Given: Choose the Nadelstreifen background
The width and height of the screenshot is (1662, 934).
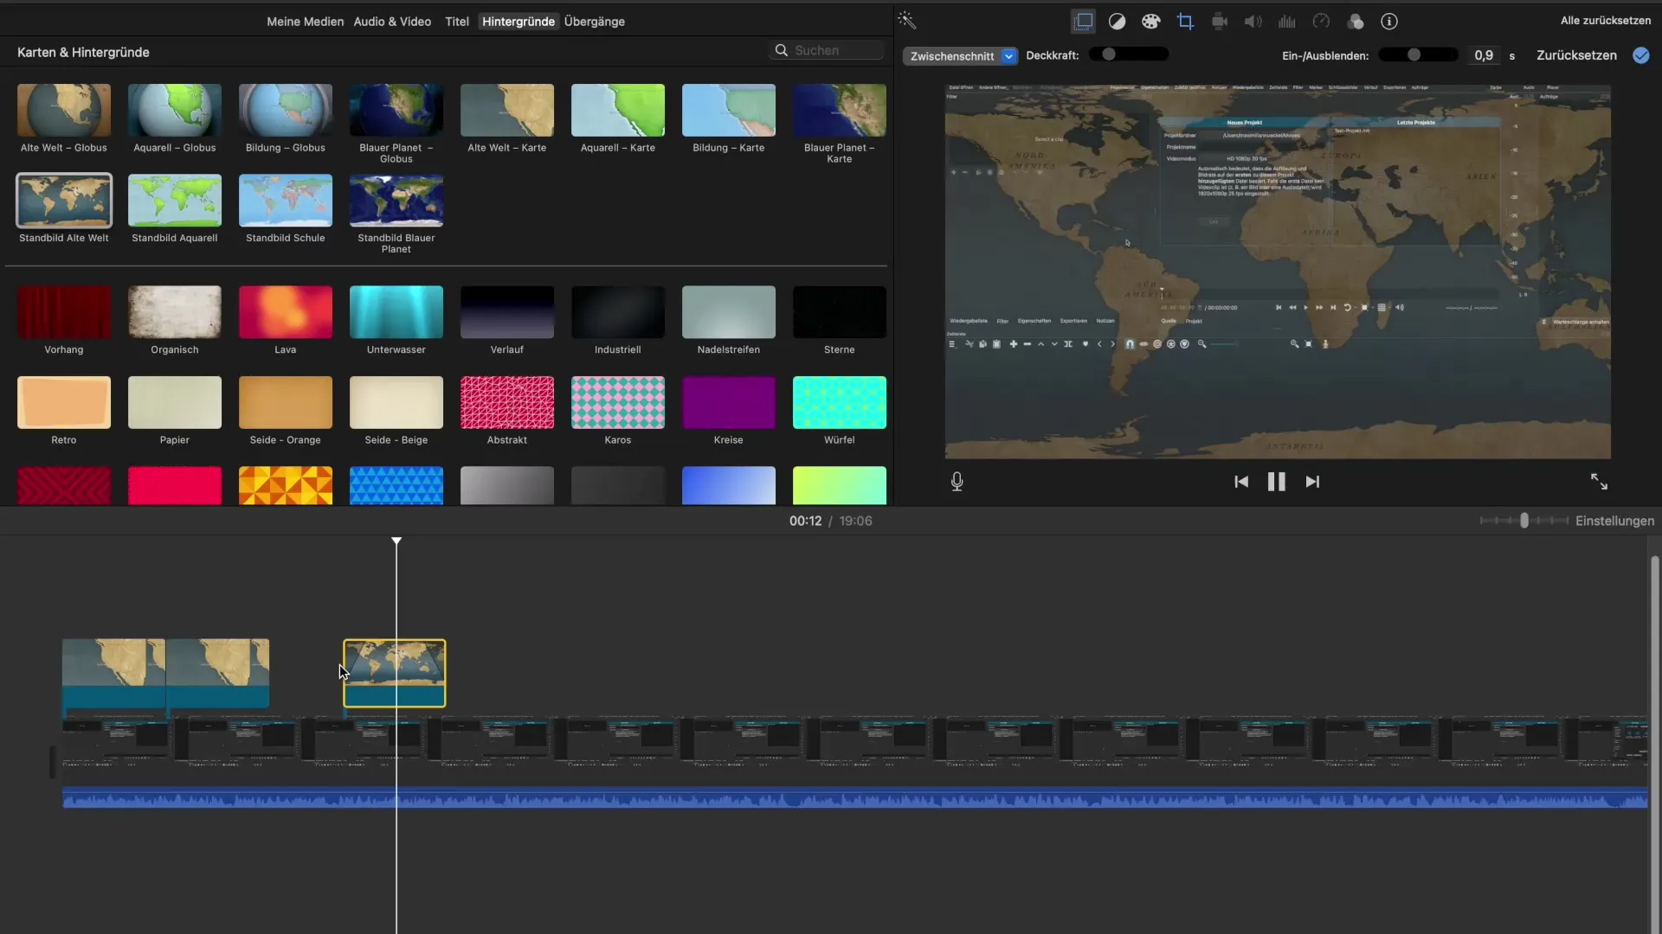Looking at the screenshot, I should (x=729, y=312).
